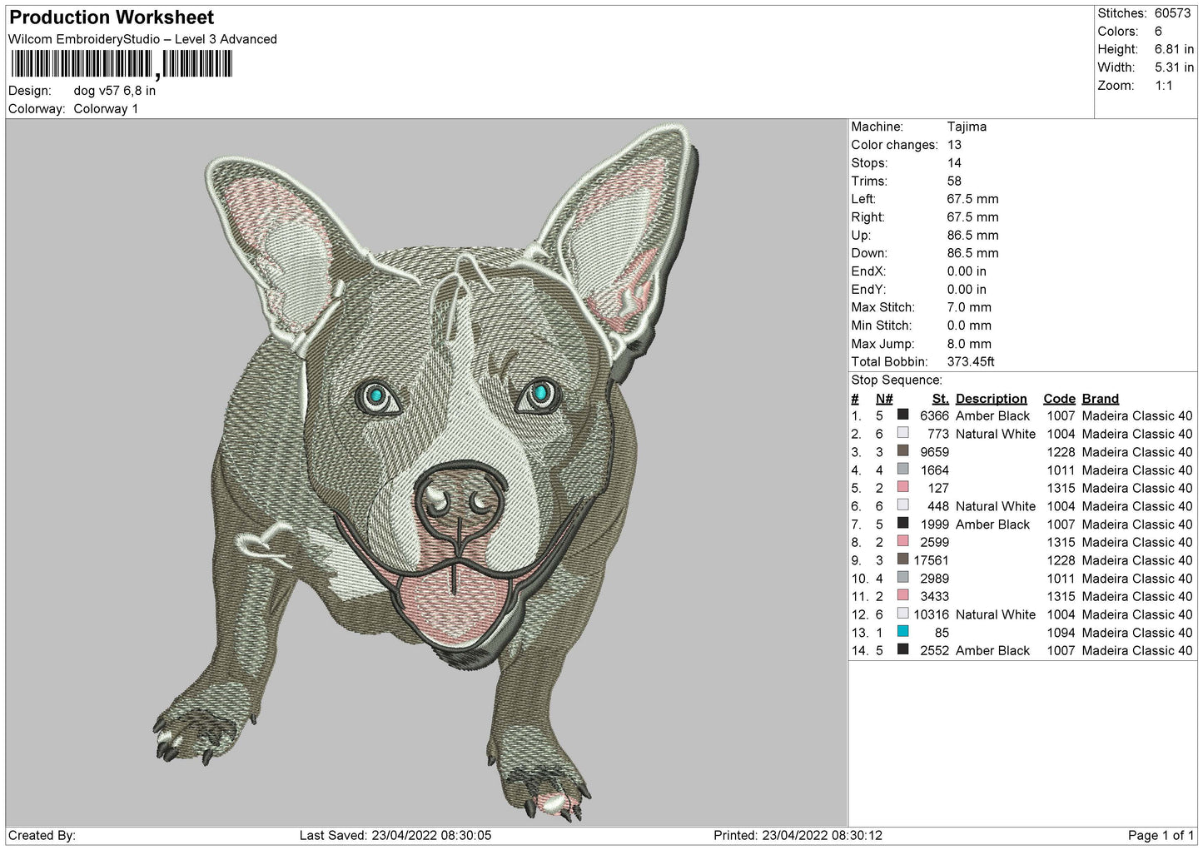
Task: Click 'Amber Black' description in row 14
Action: pyautogui.click(x=992, y=651)
